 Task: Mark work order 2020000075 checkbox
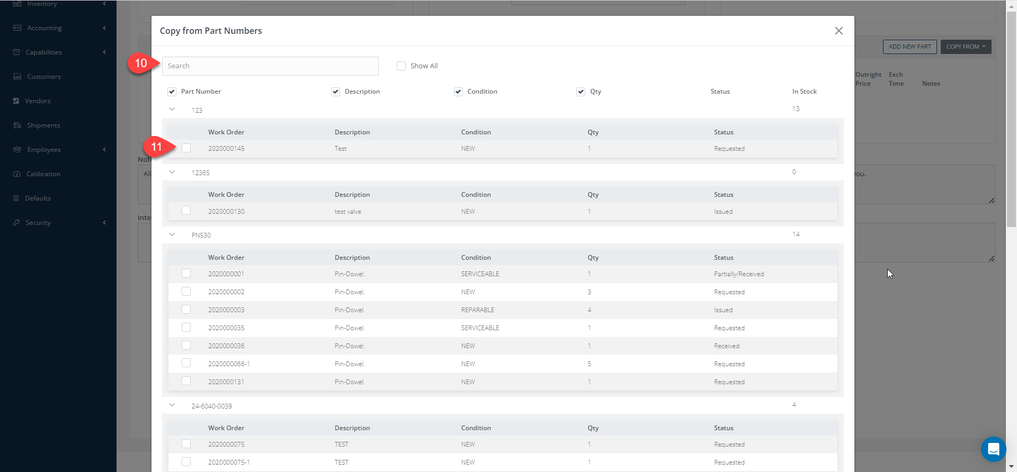click(x=186, y=444)
